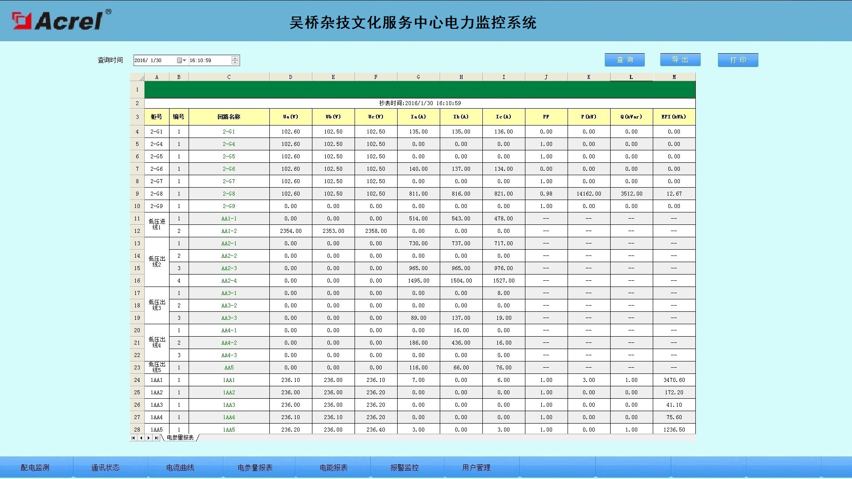Screen dimensions: 852x479
Task: Decrease time with the spinner down arrow
Action: click(235, 63)
